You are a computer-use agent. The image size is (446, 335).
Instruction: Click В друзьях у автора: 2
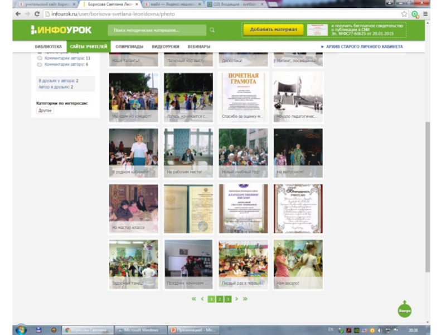tap(59, 80)
